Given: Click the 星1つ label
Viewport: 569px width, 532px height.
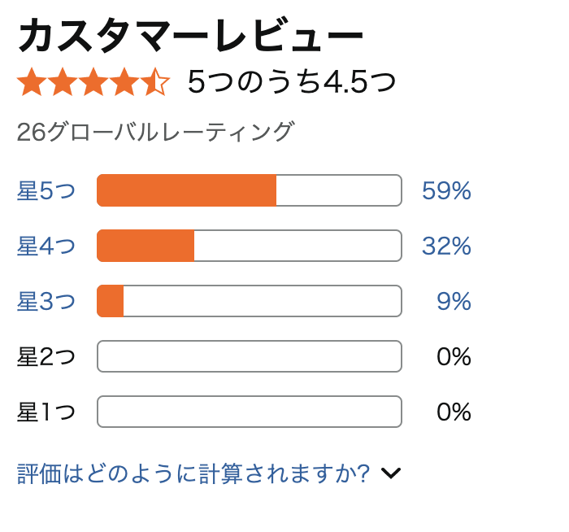Looking at the screenshot, I should pos(46,412).
